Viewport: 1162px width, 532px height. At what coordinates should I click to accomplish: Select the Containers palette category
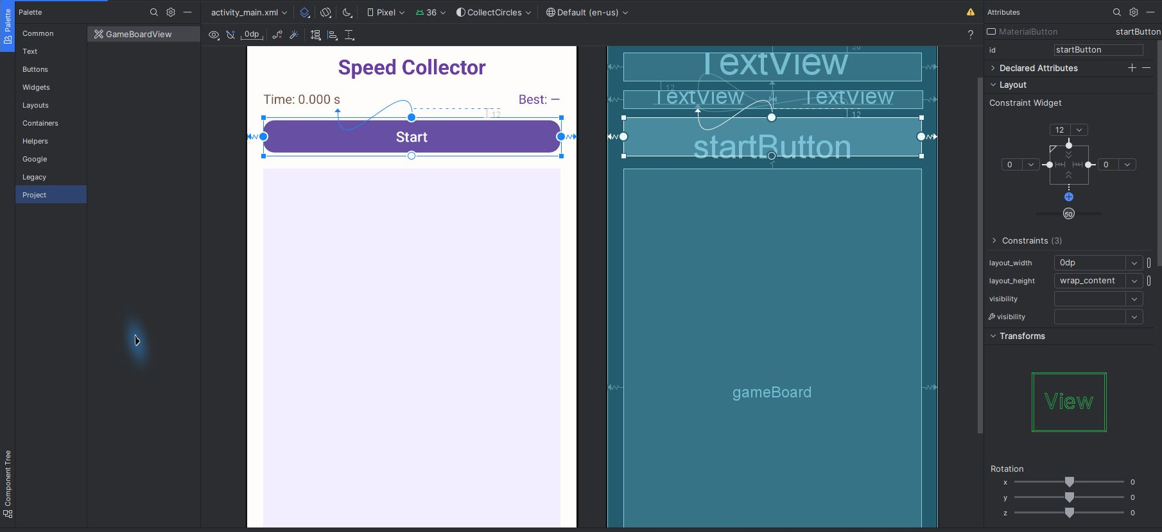click(x=51, y=123)
